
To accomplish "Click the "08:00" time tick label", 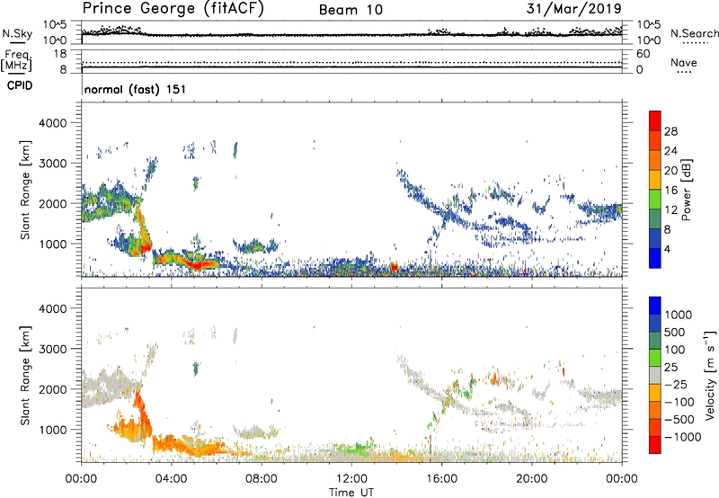I will [x=262, y=479].
